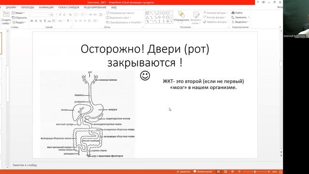Click the Создать слайд (New Slide) button

6,18
